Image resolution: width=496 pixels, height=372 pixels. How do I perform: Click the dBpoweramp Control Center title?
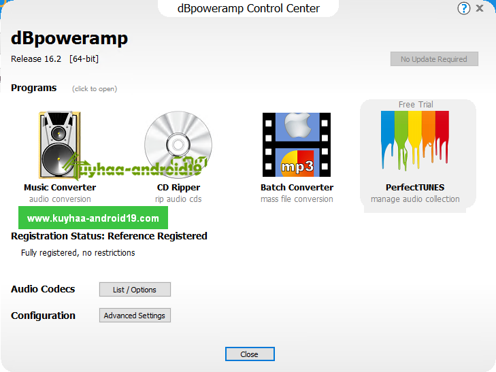[248, 8]
